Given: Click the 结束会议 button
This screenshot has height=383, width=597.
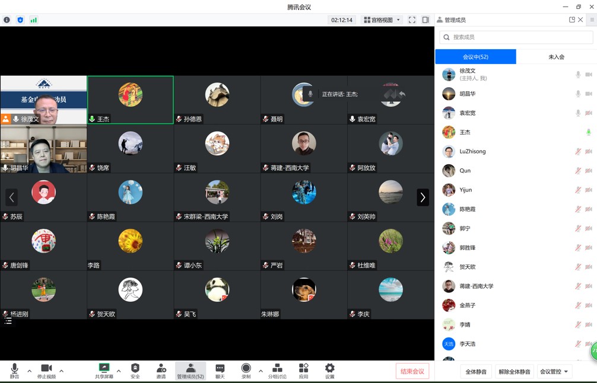Looking at the screenshot, I should pos(412,371).
